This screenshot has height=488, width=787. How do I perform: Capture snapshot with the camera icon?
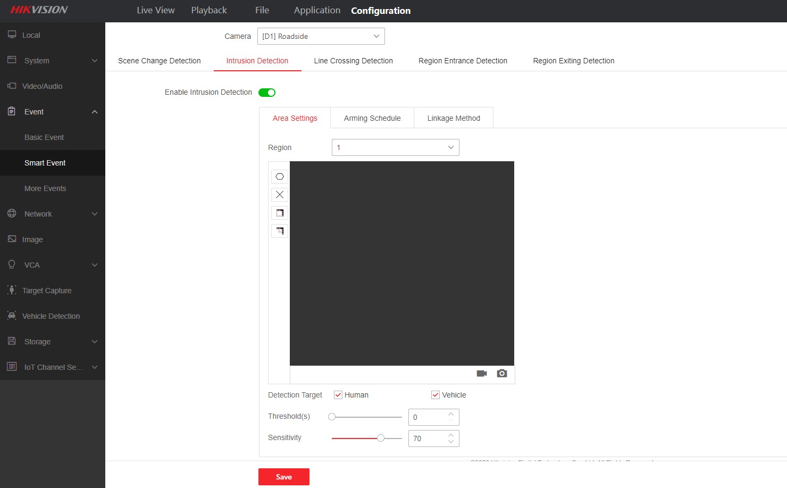501,374
